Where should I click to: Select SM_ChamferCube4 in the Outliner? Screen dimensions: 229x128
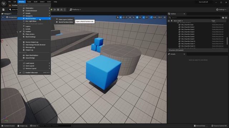(x=187, y=32)
